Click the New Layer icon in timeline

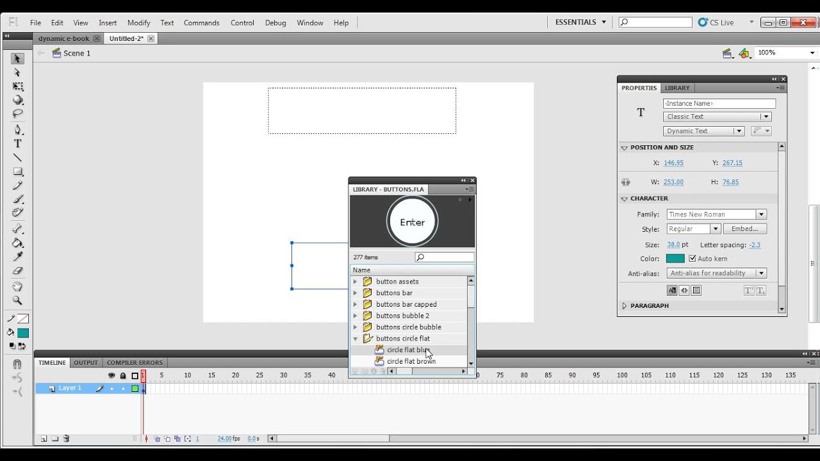point(44,439)
